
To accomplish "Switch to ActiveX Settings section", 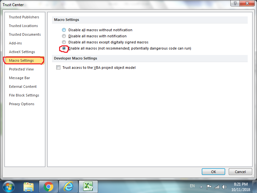I will point(22,52).
